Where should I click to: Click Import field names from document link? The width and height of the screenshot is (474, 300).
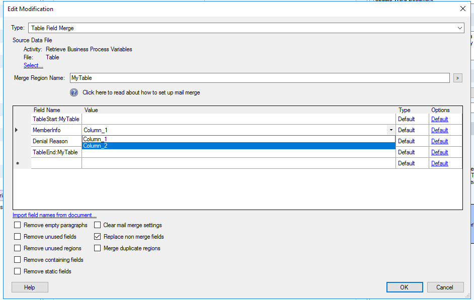tap(54, 215)
